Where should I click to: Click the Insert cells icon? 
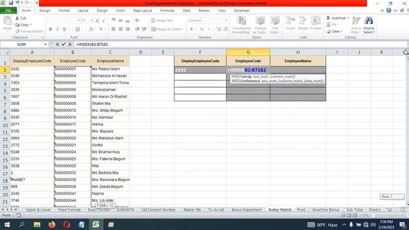[x=290, y=21]
